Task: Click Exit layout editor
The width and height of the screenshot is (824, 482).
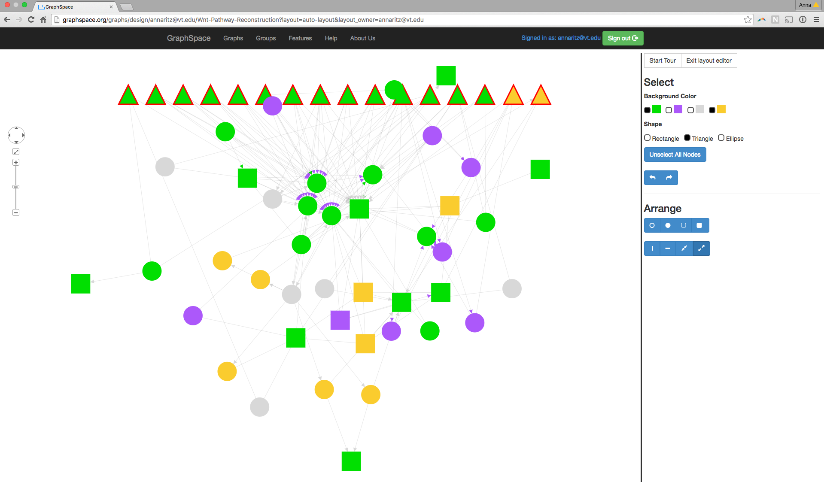Action: coord(709,61)
